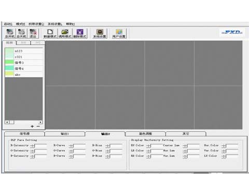Image resolution: width=249 pixels, height=187 pixels.
Task: Click the 退出 exit toolbar icon
Action: 33,33
